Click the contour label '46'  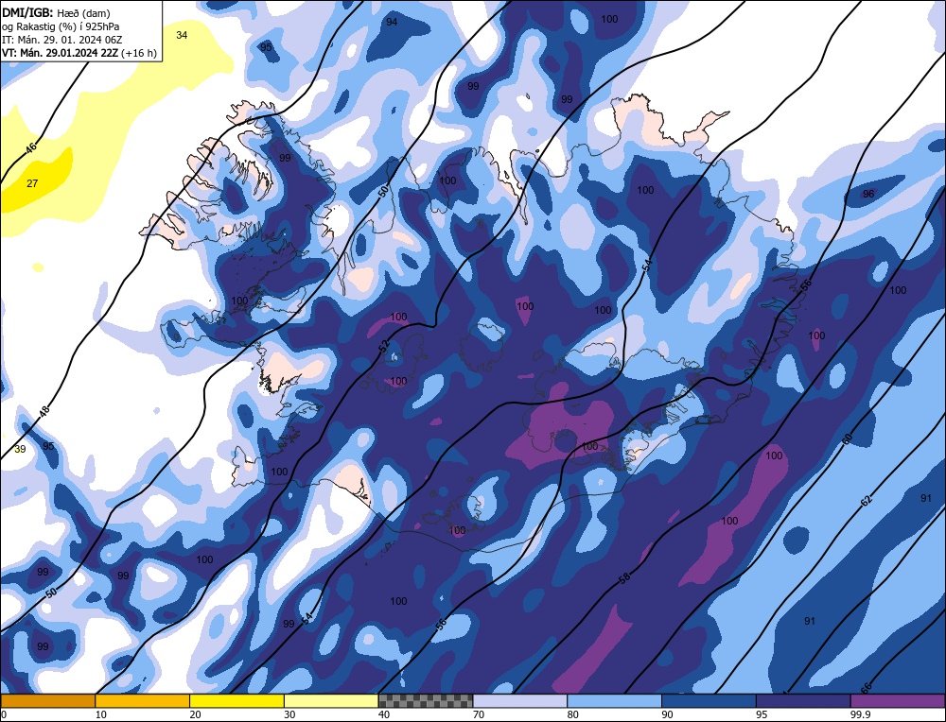pos(31,147)
